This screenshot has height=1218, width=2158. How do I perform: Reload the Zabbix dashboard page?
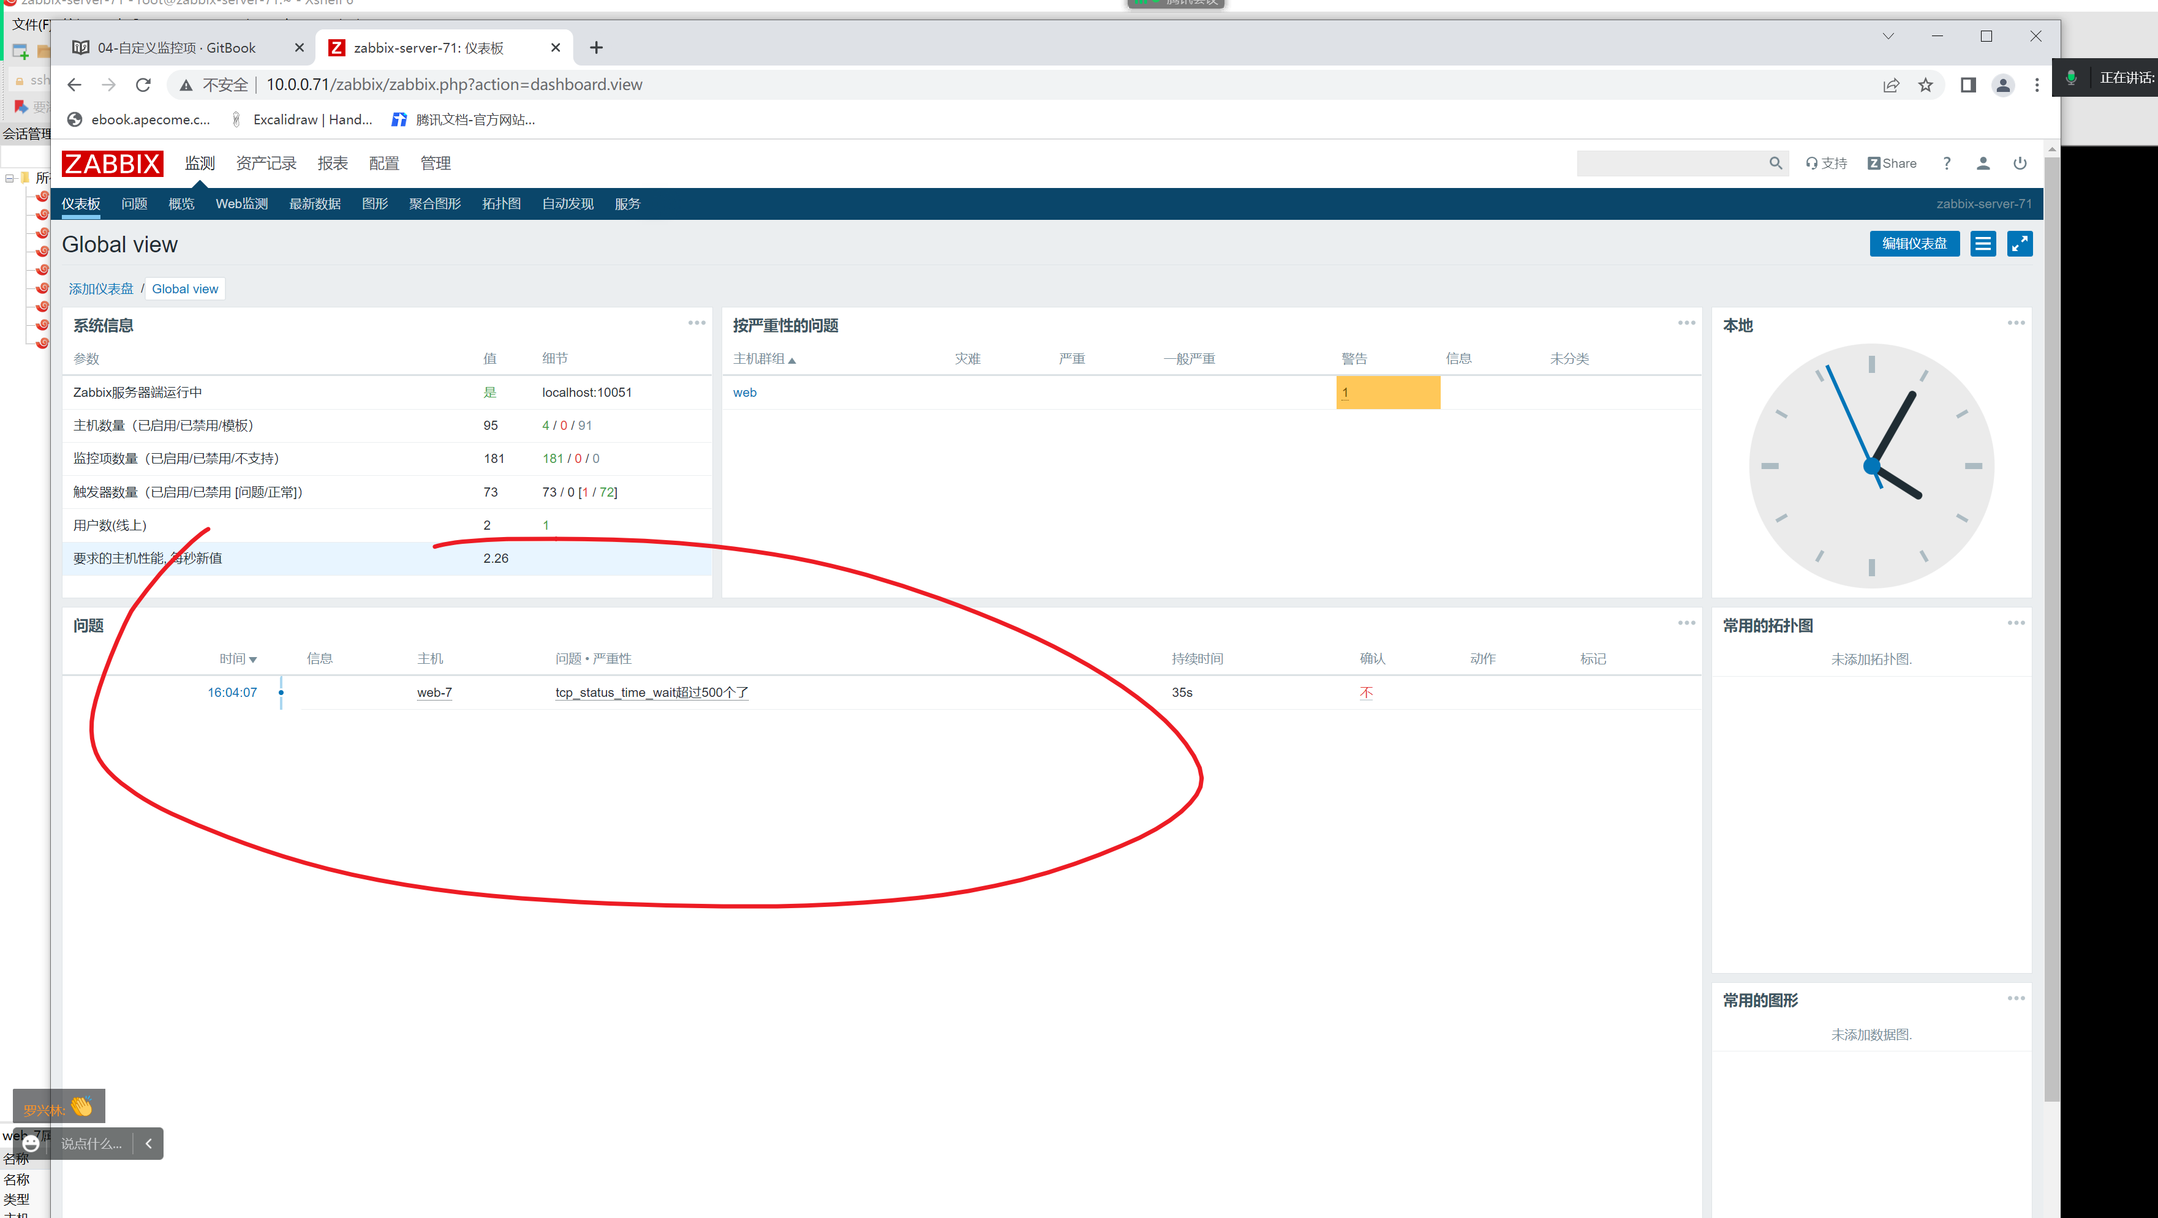tap(143, 85)
